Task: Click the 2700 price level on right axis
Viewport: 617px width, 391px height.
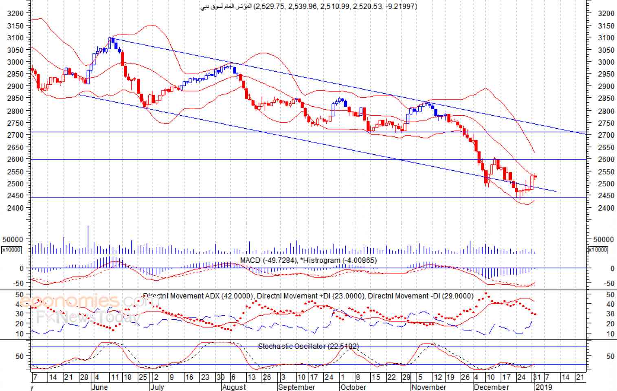Action: pyautogui.click(x=606, y=135)
